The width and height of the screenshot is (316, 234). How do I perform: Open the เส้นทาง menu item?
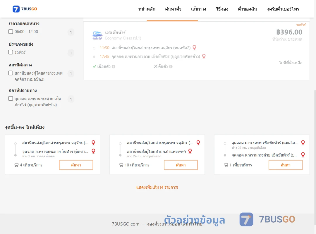(198, 9)
